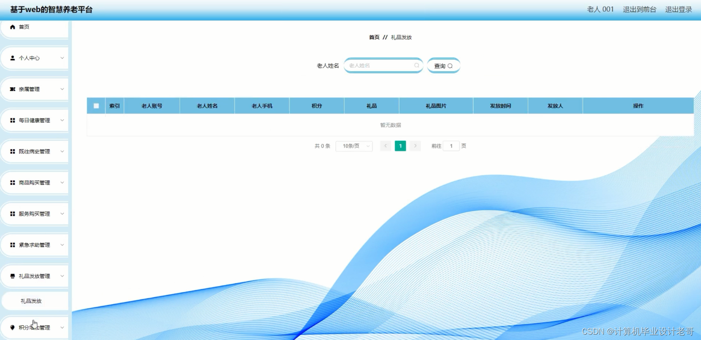Click the grid icon for 商品购买管理

tap(12, 183)
